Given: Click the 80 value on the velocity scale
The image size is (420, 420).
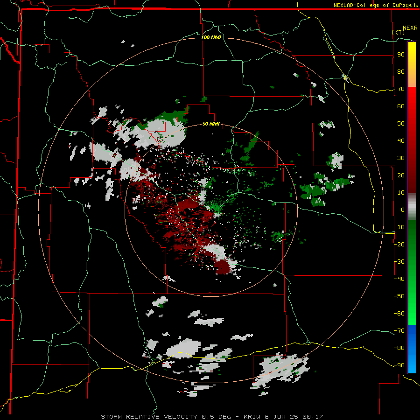Looking at the screenshot, I should [x=401, y=72].
